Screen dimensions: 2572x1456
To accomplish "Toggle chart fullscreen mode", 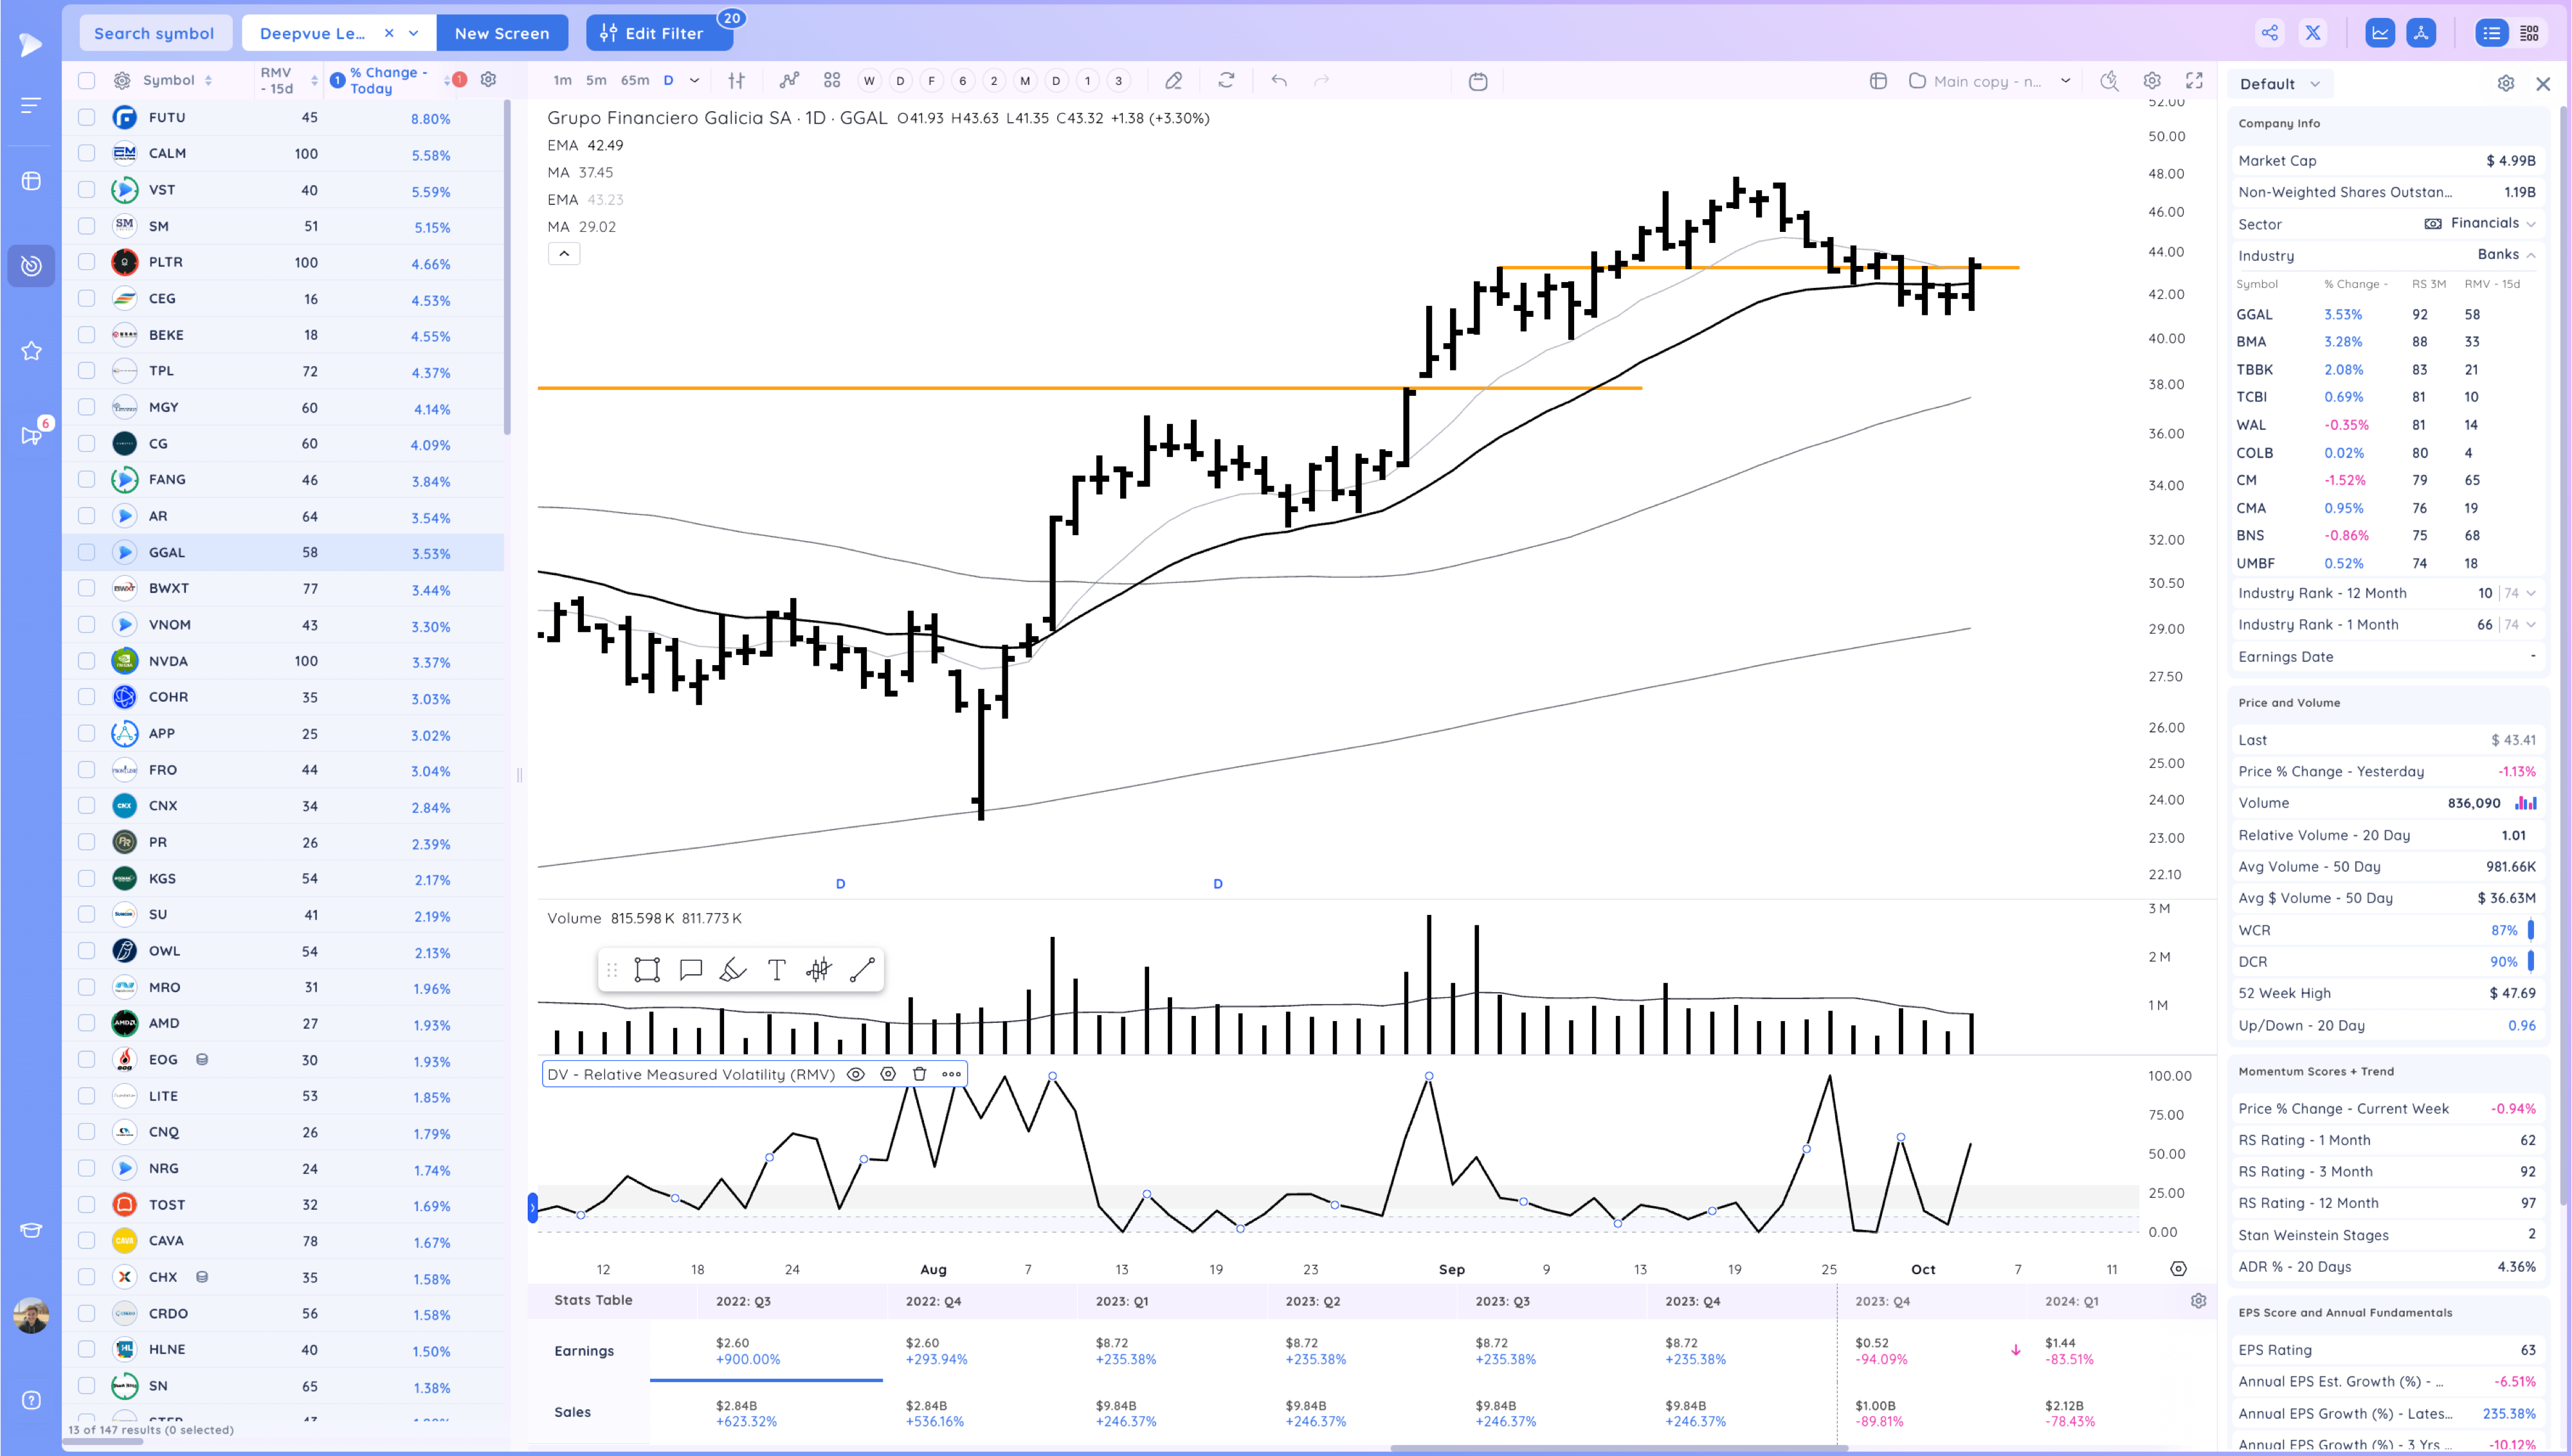I will tap(2194, 81).
